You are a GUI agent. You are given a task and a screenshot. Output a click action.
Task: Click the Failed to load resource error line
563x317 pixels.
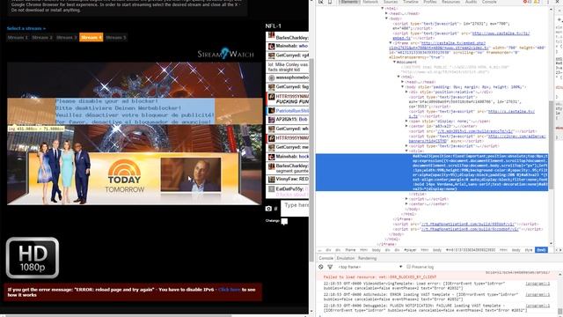[380, 277]
